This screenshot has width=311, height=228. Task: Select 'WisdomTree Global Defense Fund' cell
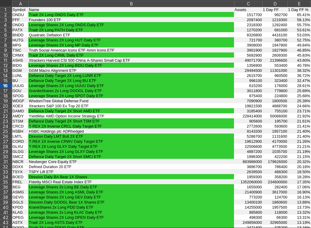pos(131,101)
